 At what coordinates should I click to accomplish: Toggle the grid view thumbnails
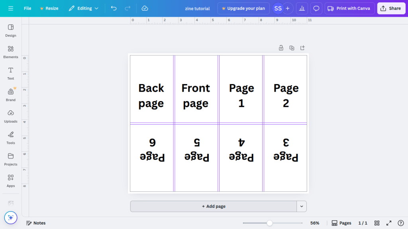377,223
